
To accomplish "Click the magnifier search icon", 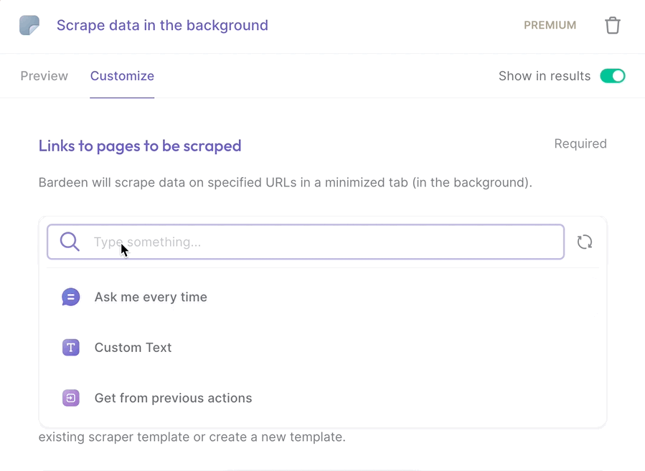I will (x=70, y=242).
